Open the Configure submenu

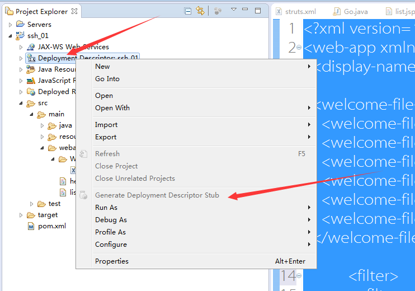coord(204,245)
